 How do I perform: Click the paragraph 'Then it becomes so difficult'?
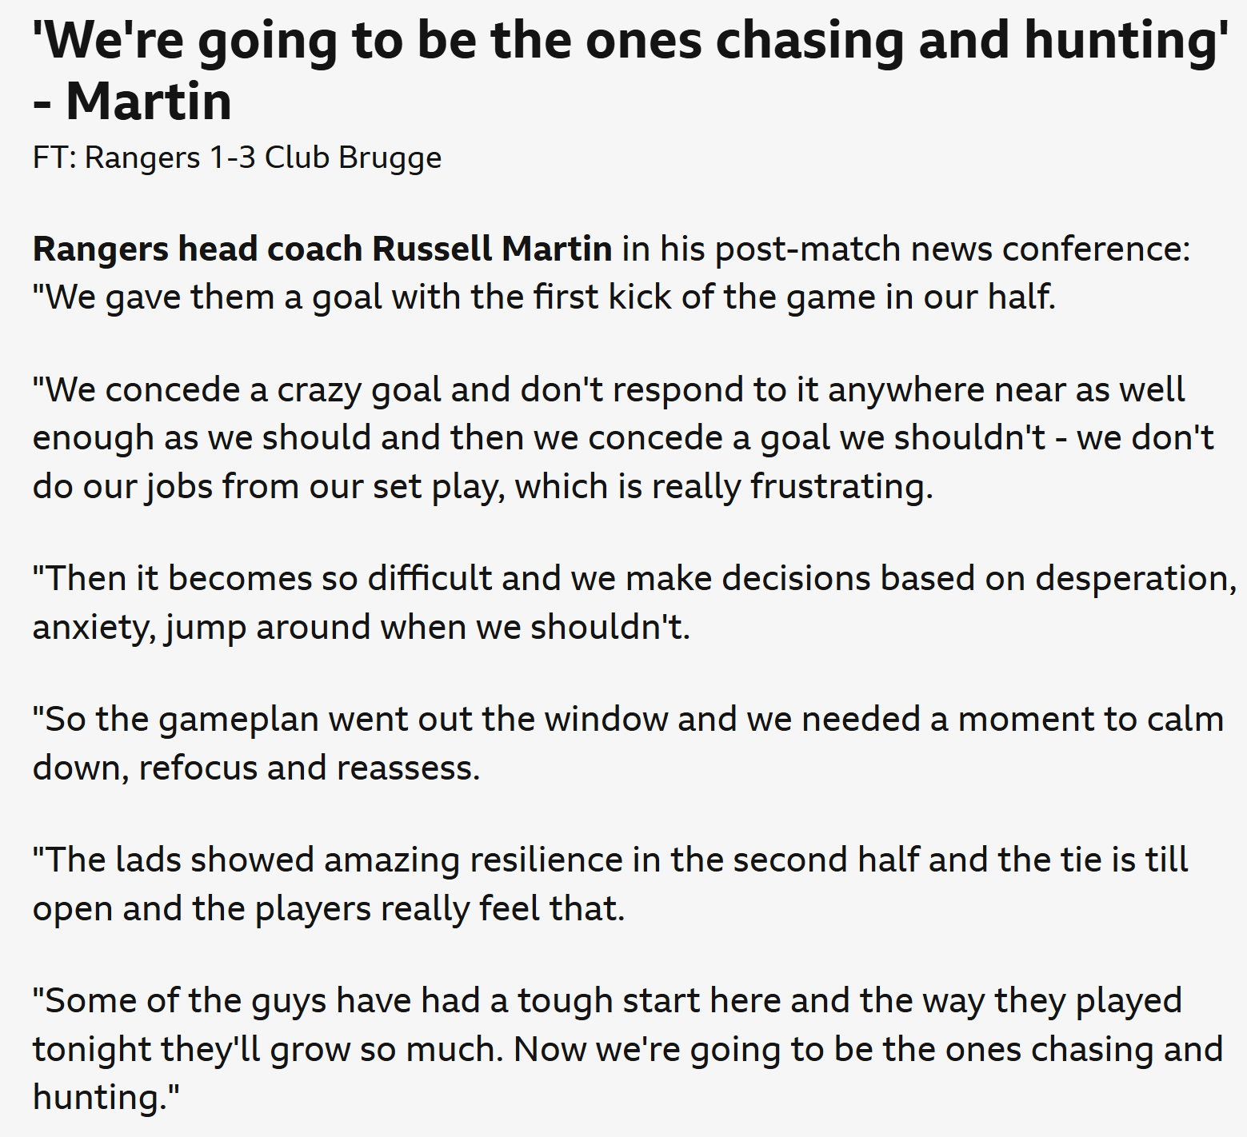click(x=634, y=602)
